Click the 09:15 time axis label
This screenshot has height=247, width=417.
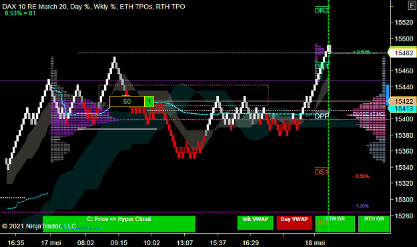(119, 243)
